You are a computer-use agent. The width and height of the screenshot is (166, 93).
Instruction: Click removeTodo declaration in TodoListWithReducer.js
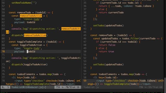click(24, 13)
